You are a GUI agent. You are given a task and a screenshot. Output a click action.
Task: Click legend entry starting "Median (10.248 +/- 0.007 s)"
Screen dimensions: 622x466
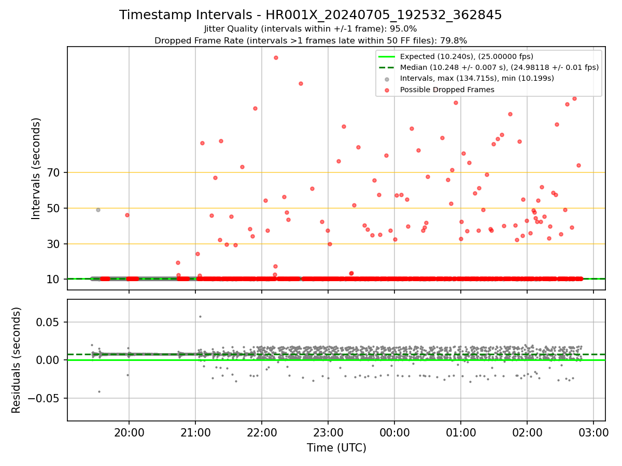coord(499,67)
